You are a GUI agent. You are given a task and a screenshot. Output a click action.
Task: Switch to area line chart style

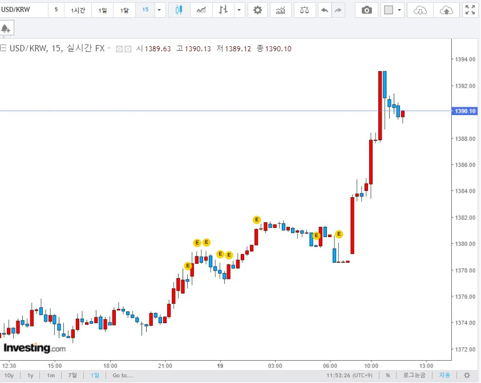pyautogui.click(x=201, y=10)
